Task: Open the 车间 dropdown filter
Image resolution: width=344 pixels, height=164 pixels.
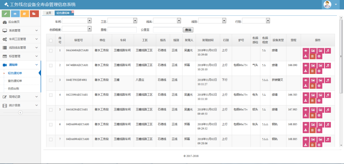Action: (x=77, y=21)
